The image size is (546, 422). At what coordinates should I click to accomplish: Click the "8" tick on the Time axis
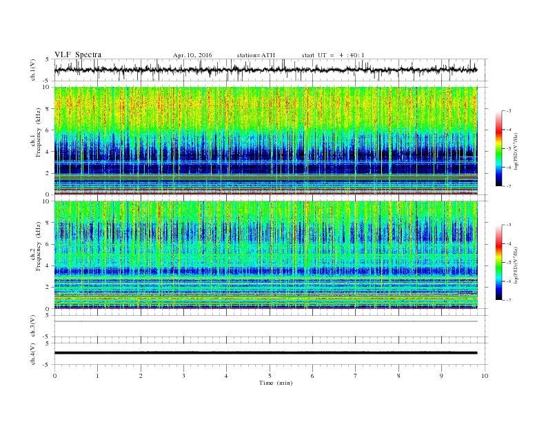tap(398, 376)
